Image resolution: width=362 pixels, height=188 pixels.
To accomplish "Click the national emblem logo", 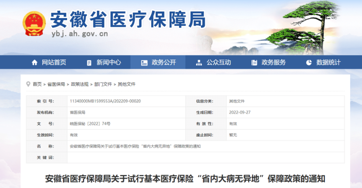I will (34, 23).
